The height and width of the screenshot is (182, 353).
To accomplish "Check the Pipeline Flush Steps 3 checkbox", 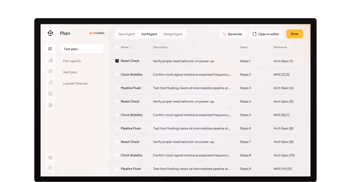I will (x=117, y=88).
